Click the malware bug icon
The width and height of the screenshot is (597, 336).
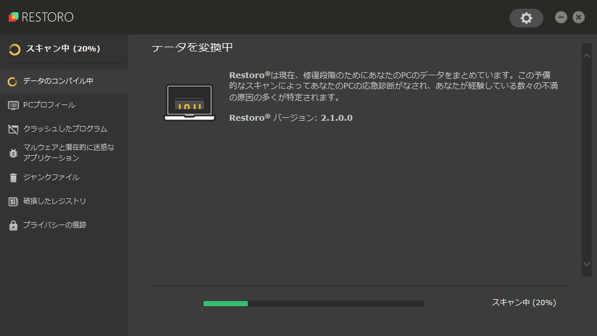[x=13, y=153]
